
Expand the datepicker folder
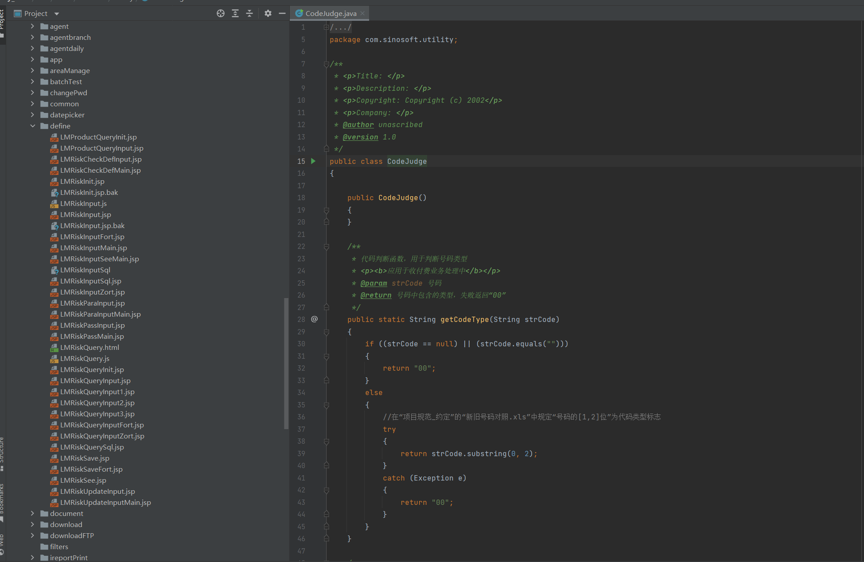[x=32, y=115]
